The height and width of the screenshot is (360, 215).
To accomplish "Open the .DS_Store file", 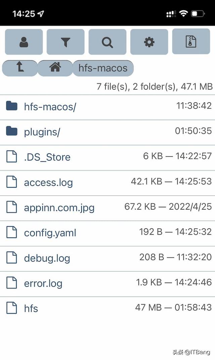I will 47,157.
